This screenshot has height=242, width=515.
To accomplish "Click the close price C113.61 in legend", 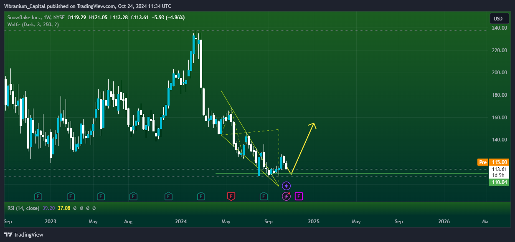I will point(140,18).
